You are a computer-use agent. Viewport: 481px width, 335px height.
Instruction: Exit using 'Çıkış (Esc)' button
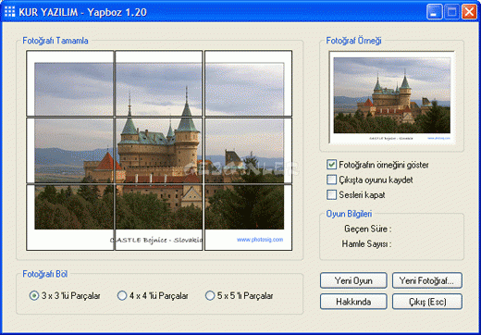pos(426,302)
